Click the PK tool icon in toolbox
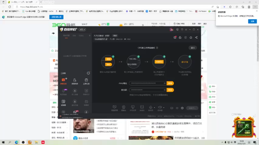 [75, 112]
